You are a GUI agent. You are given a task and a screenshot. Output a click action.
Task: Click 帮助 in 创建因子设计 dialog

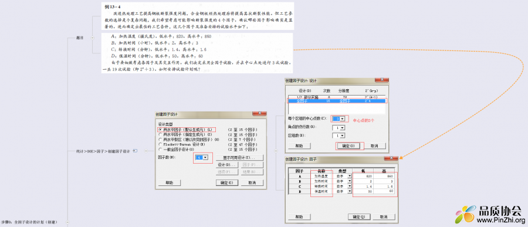click(x=169, y=182)
